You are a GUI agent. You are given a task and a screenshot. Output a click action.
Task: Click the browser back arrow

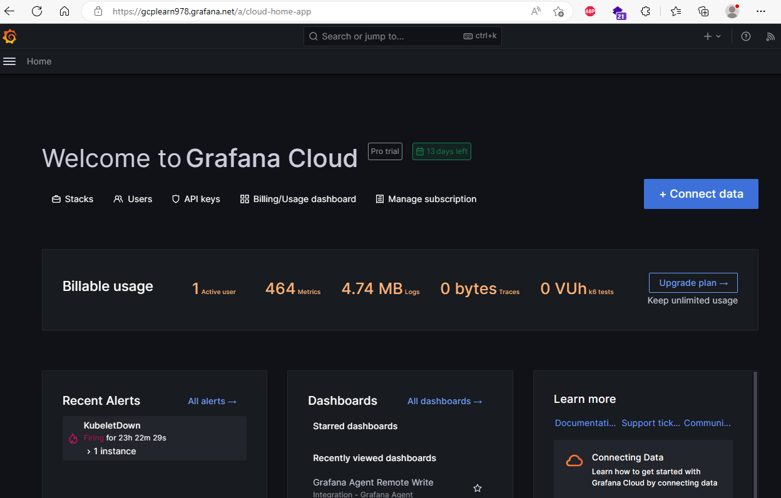(x=9, y=11)
